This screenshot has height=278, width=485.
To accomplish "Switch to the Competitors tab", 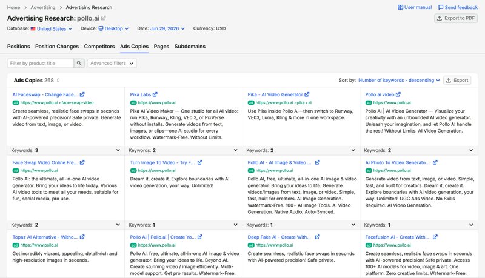I will (99, 47).
